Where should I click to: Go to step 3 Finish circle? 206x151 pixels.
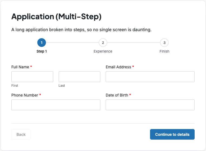[x=164, y=43]
